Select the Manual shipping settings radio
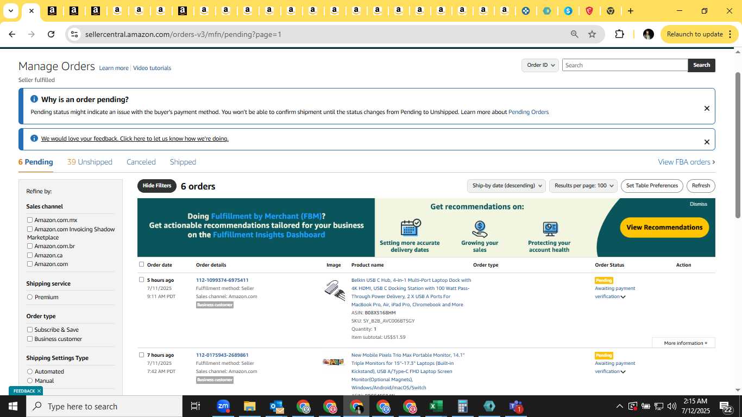 click(30, 381)
